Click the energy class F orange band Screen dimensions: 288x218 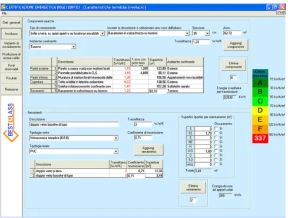[260, 129]
